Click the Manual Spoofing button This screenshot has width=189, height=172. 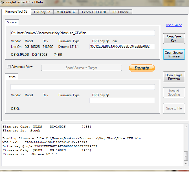pyautogui.click(x=174, y=93)
